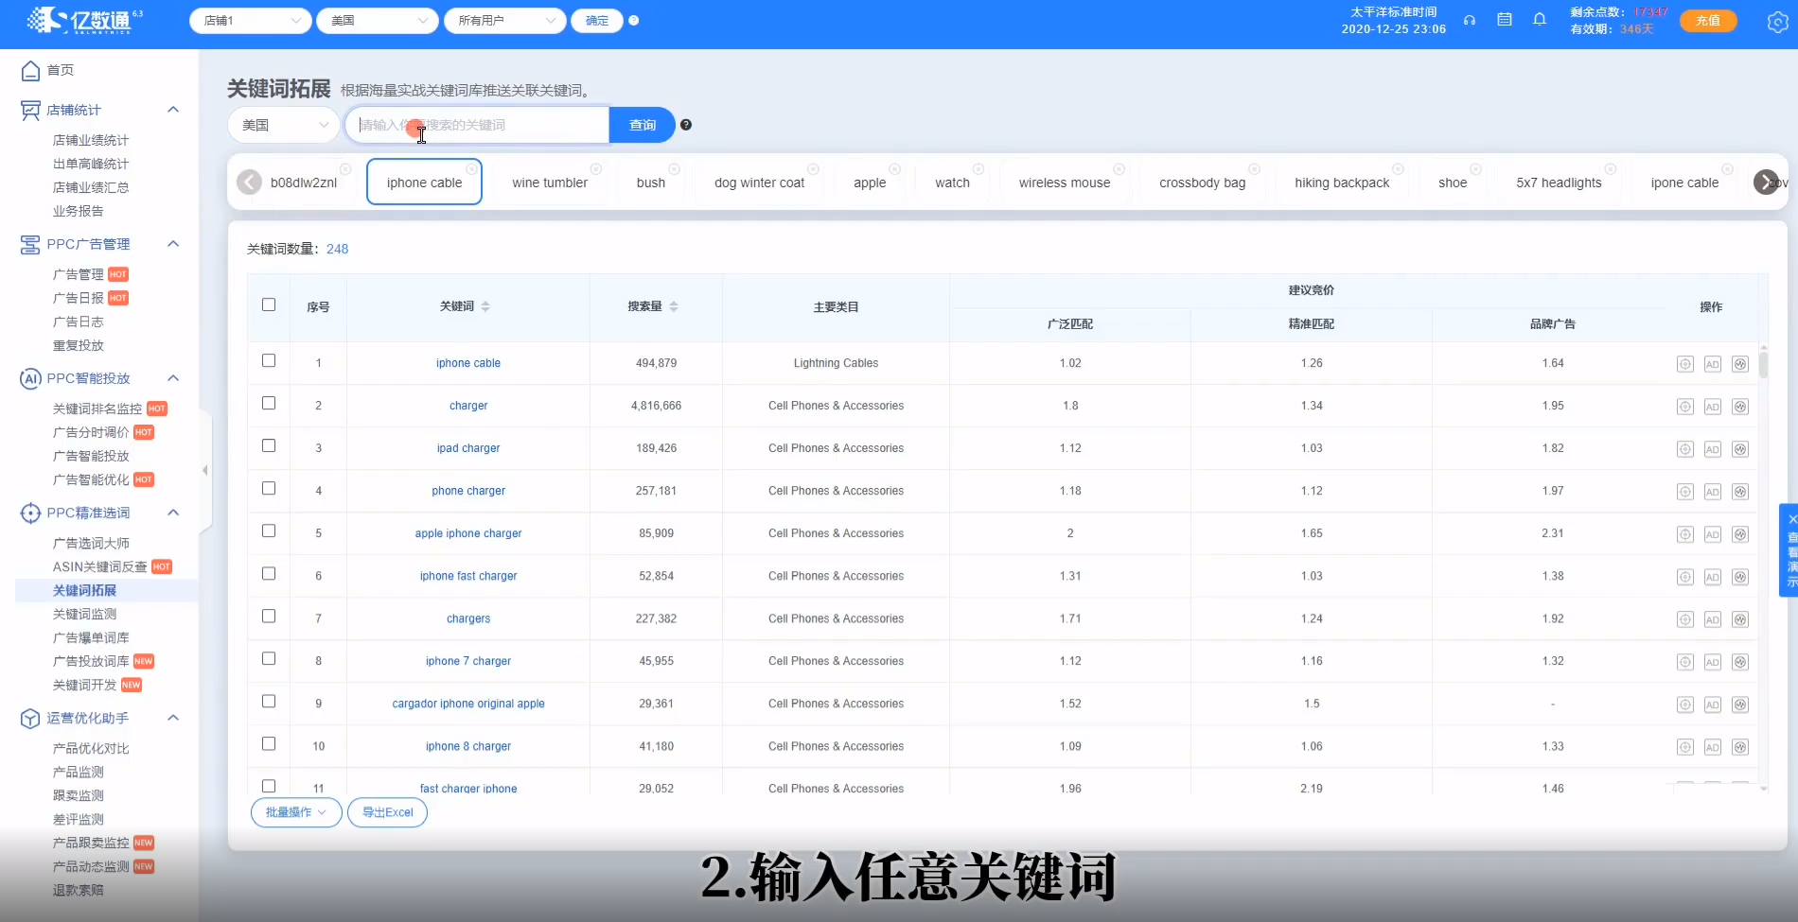Click AD icon for cargador iphone original apple row
1798x922 pixels.
tap(1713, 705)
